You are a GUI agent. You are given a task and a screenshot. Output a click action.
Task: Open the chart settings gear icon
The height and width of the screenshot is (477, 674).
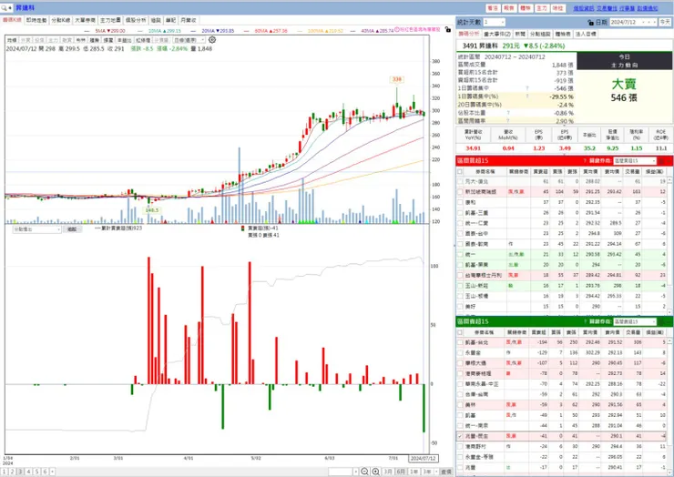click(212, 39)
